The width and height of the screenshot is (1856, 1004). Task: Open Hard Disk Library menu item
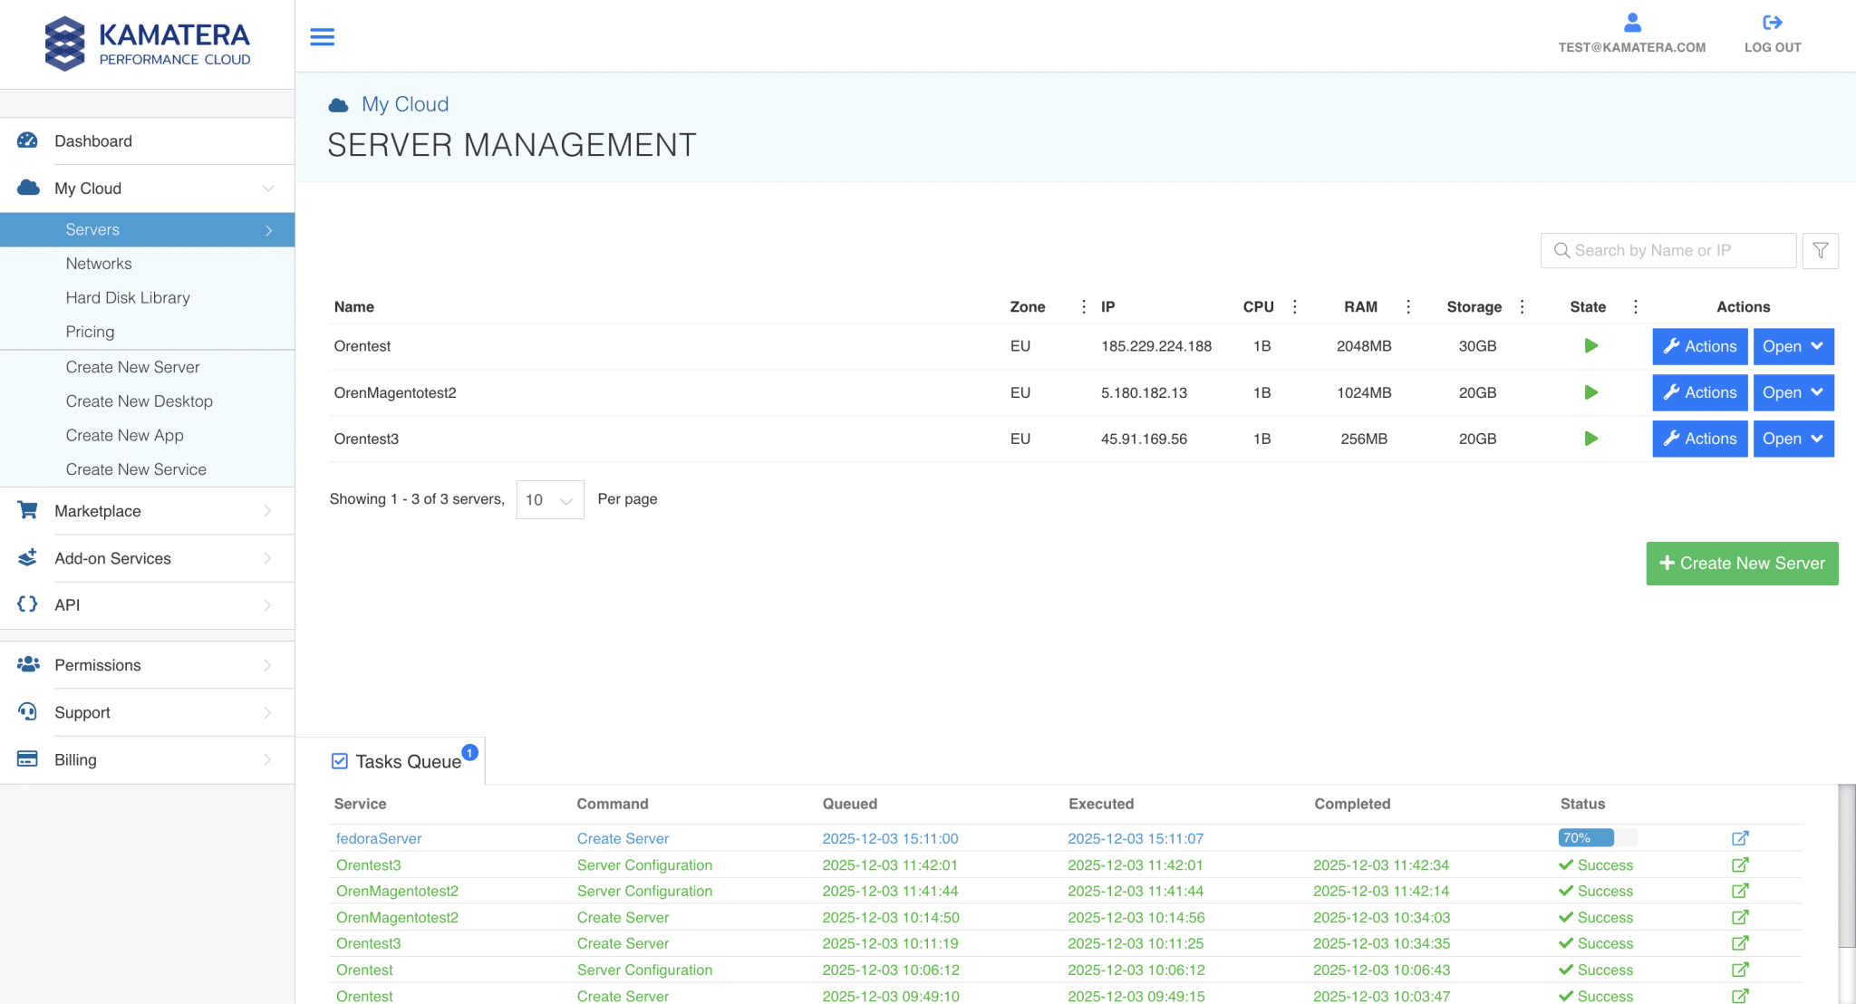[128, 298]
